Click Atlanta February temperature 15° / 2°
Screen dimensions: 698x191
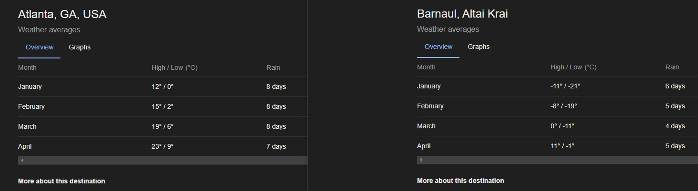point(162,106)
